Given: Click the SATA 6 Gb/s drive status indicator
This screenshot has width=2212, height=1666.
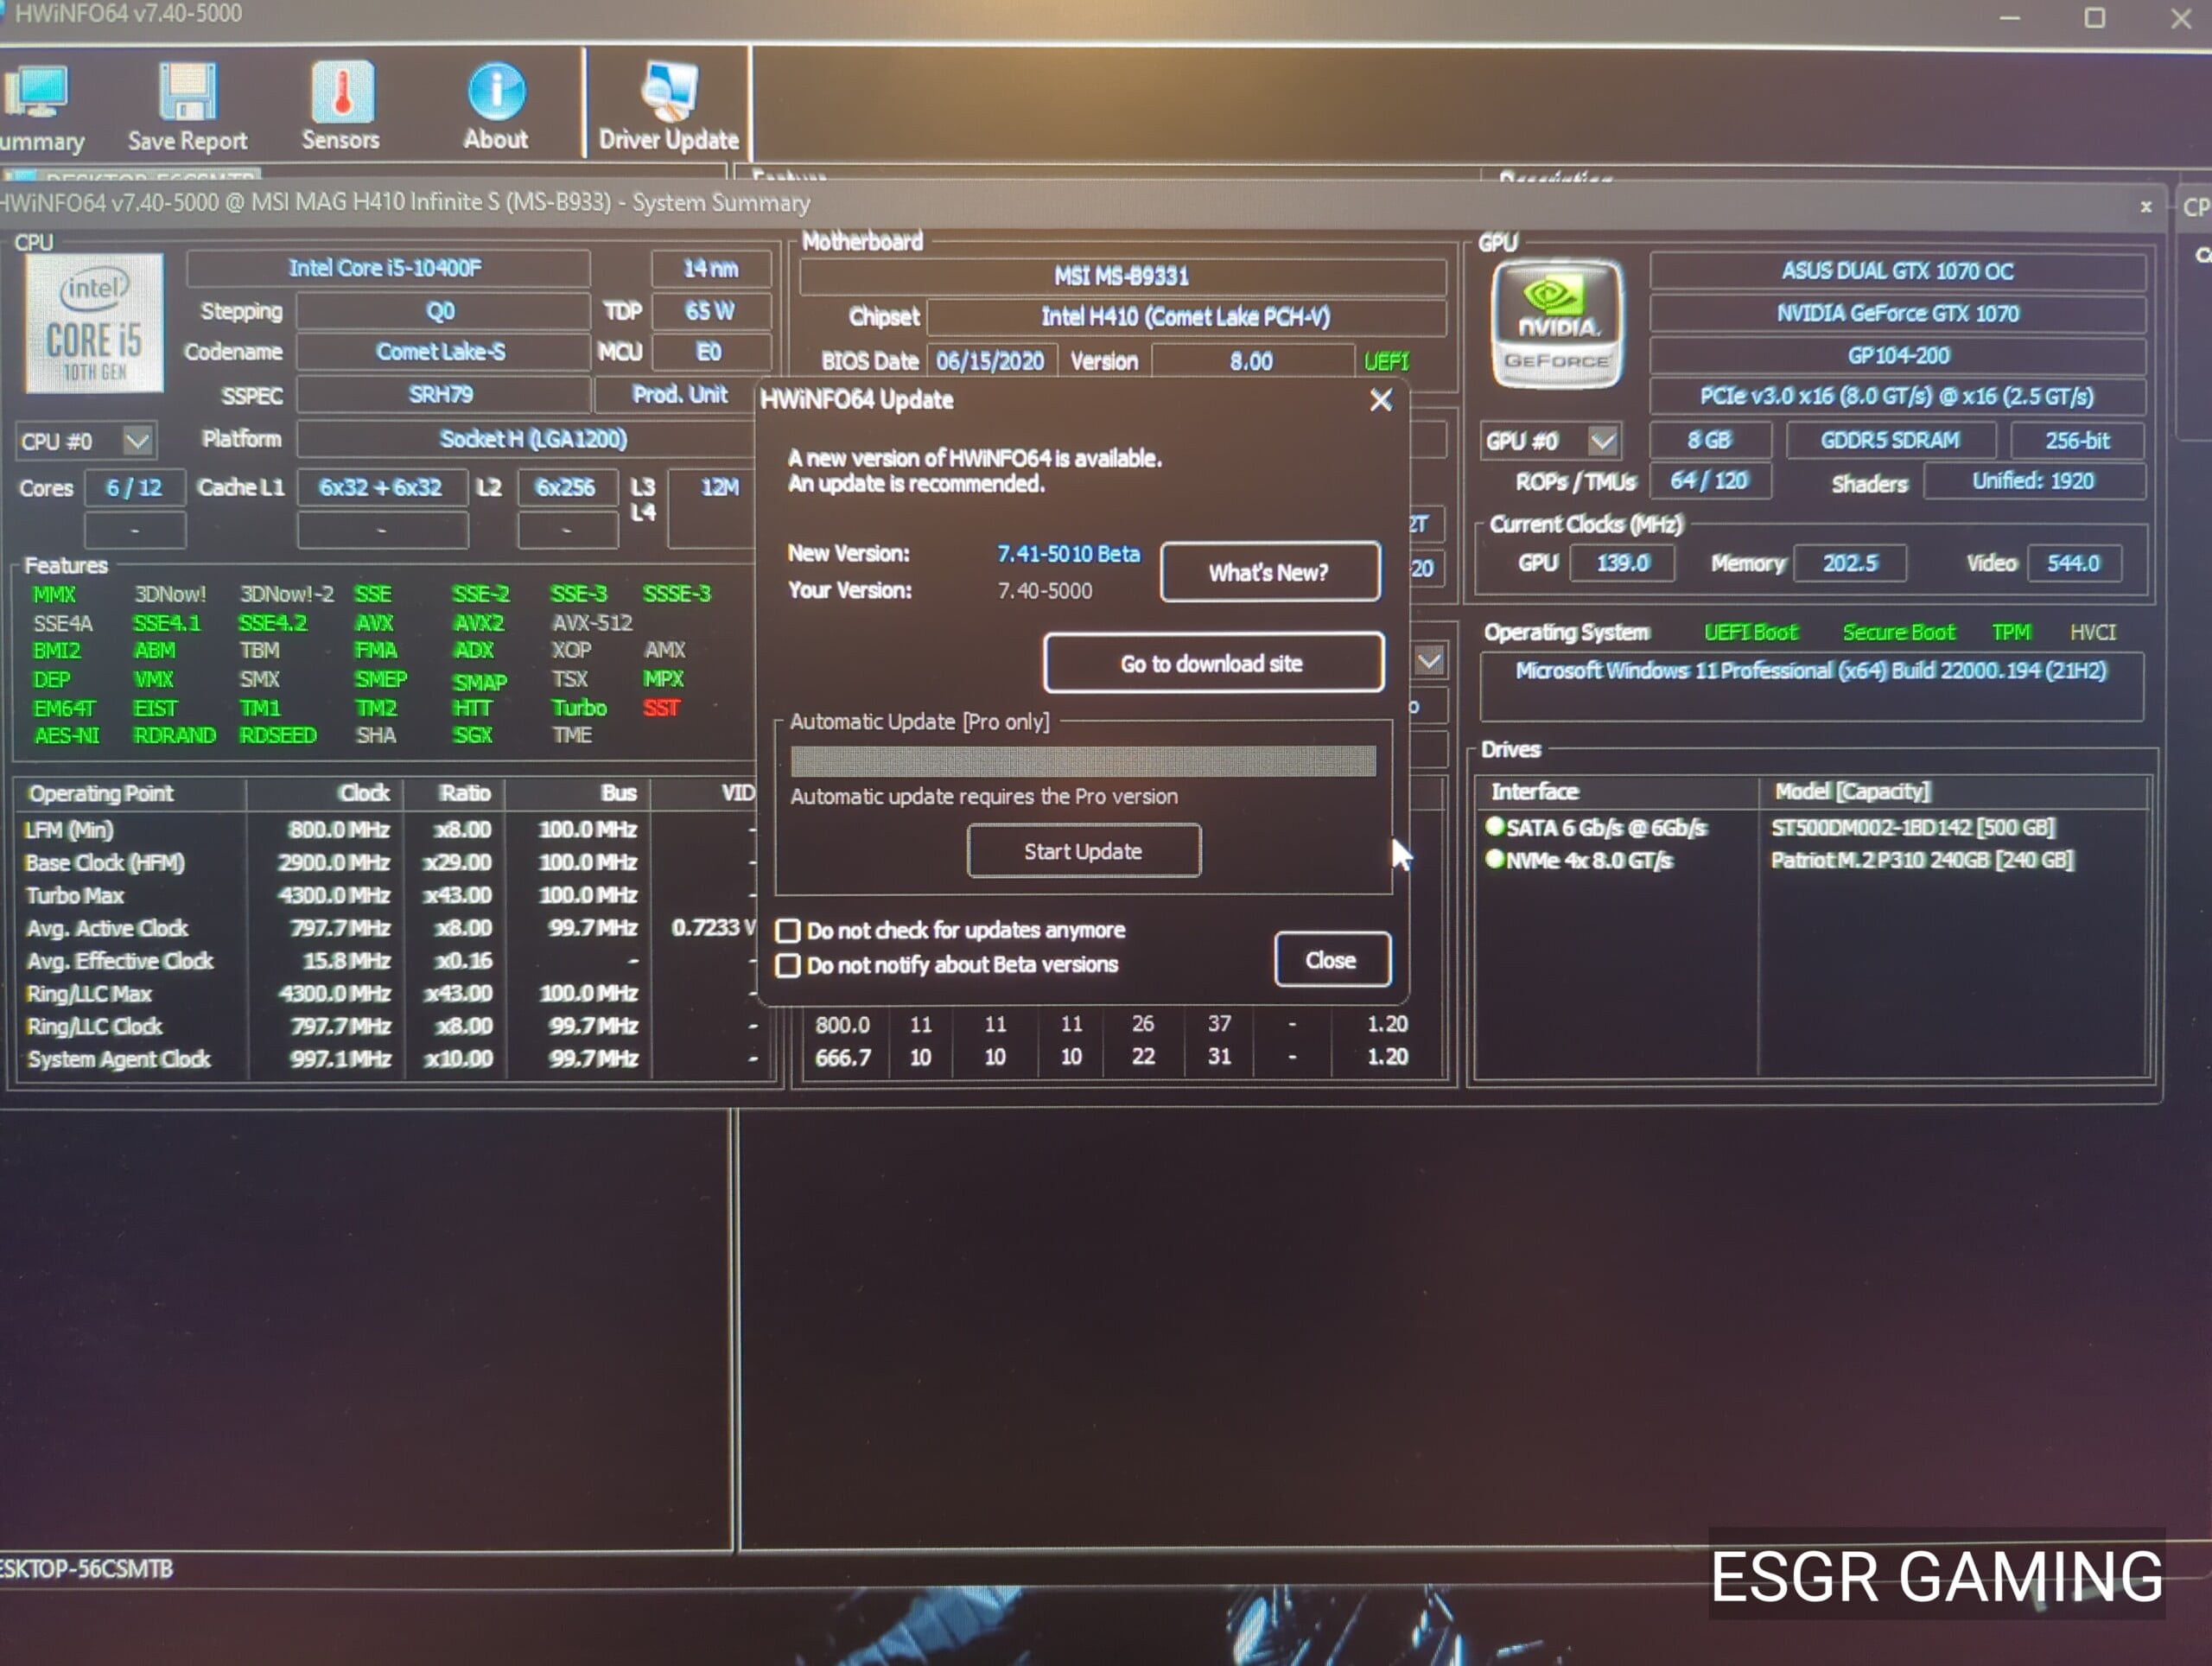Looking at the screenshot, I should point(1495,826).
